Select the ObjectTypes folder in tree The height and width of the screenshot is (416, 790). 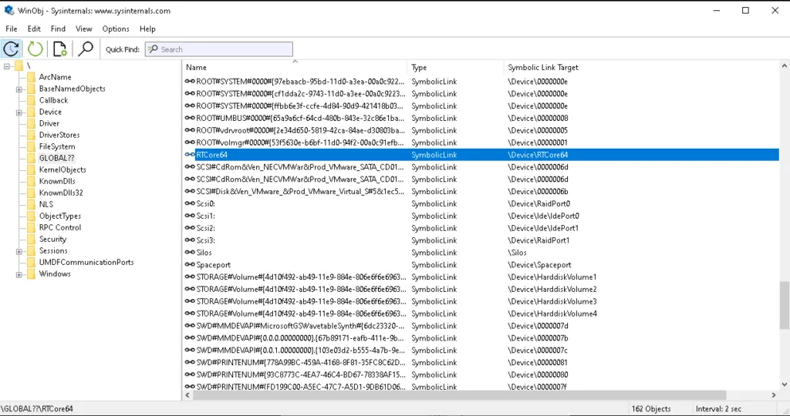pos(60,216)
